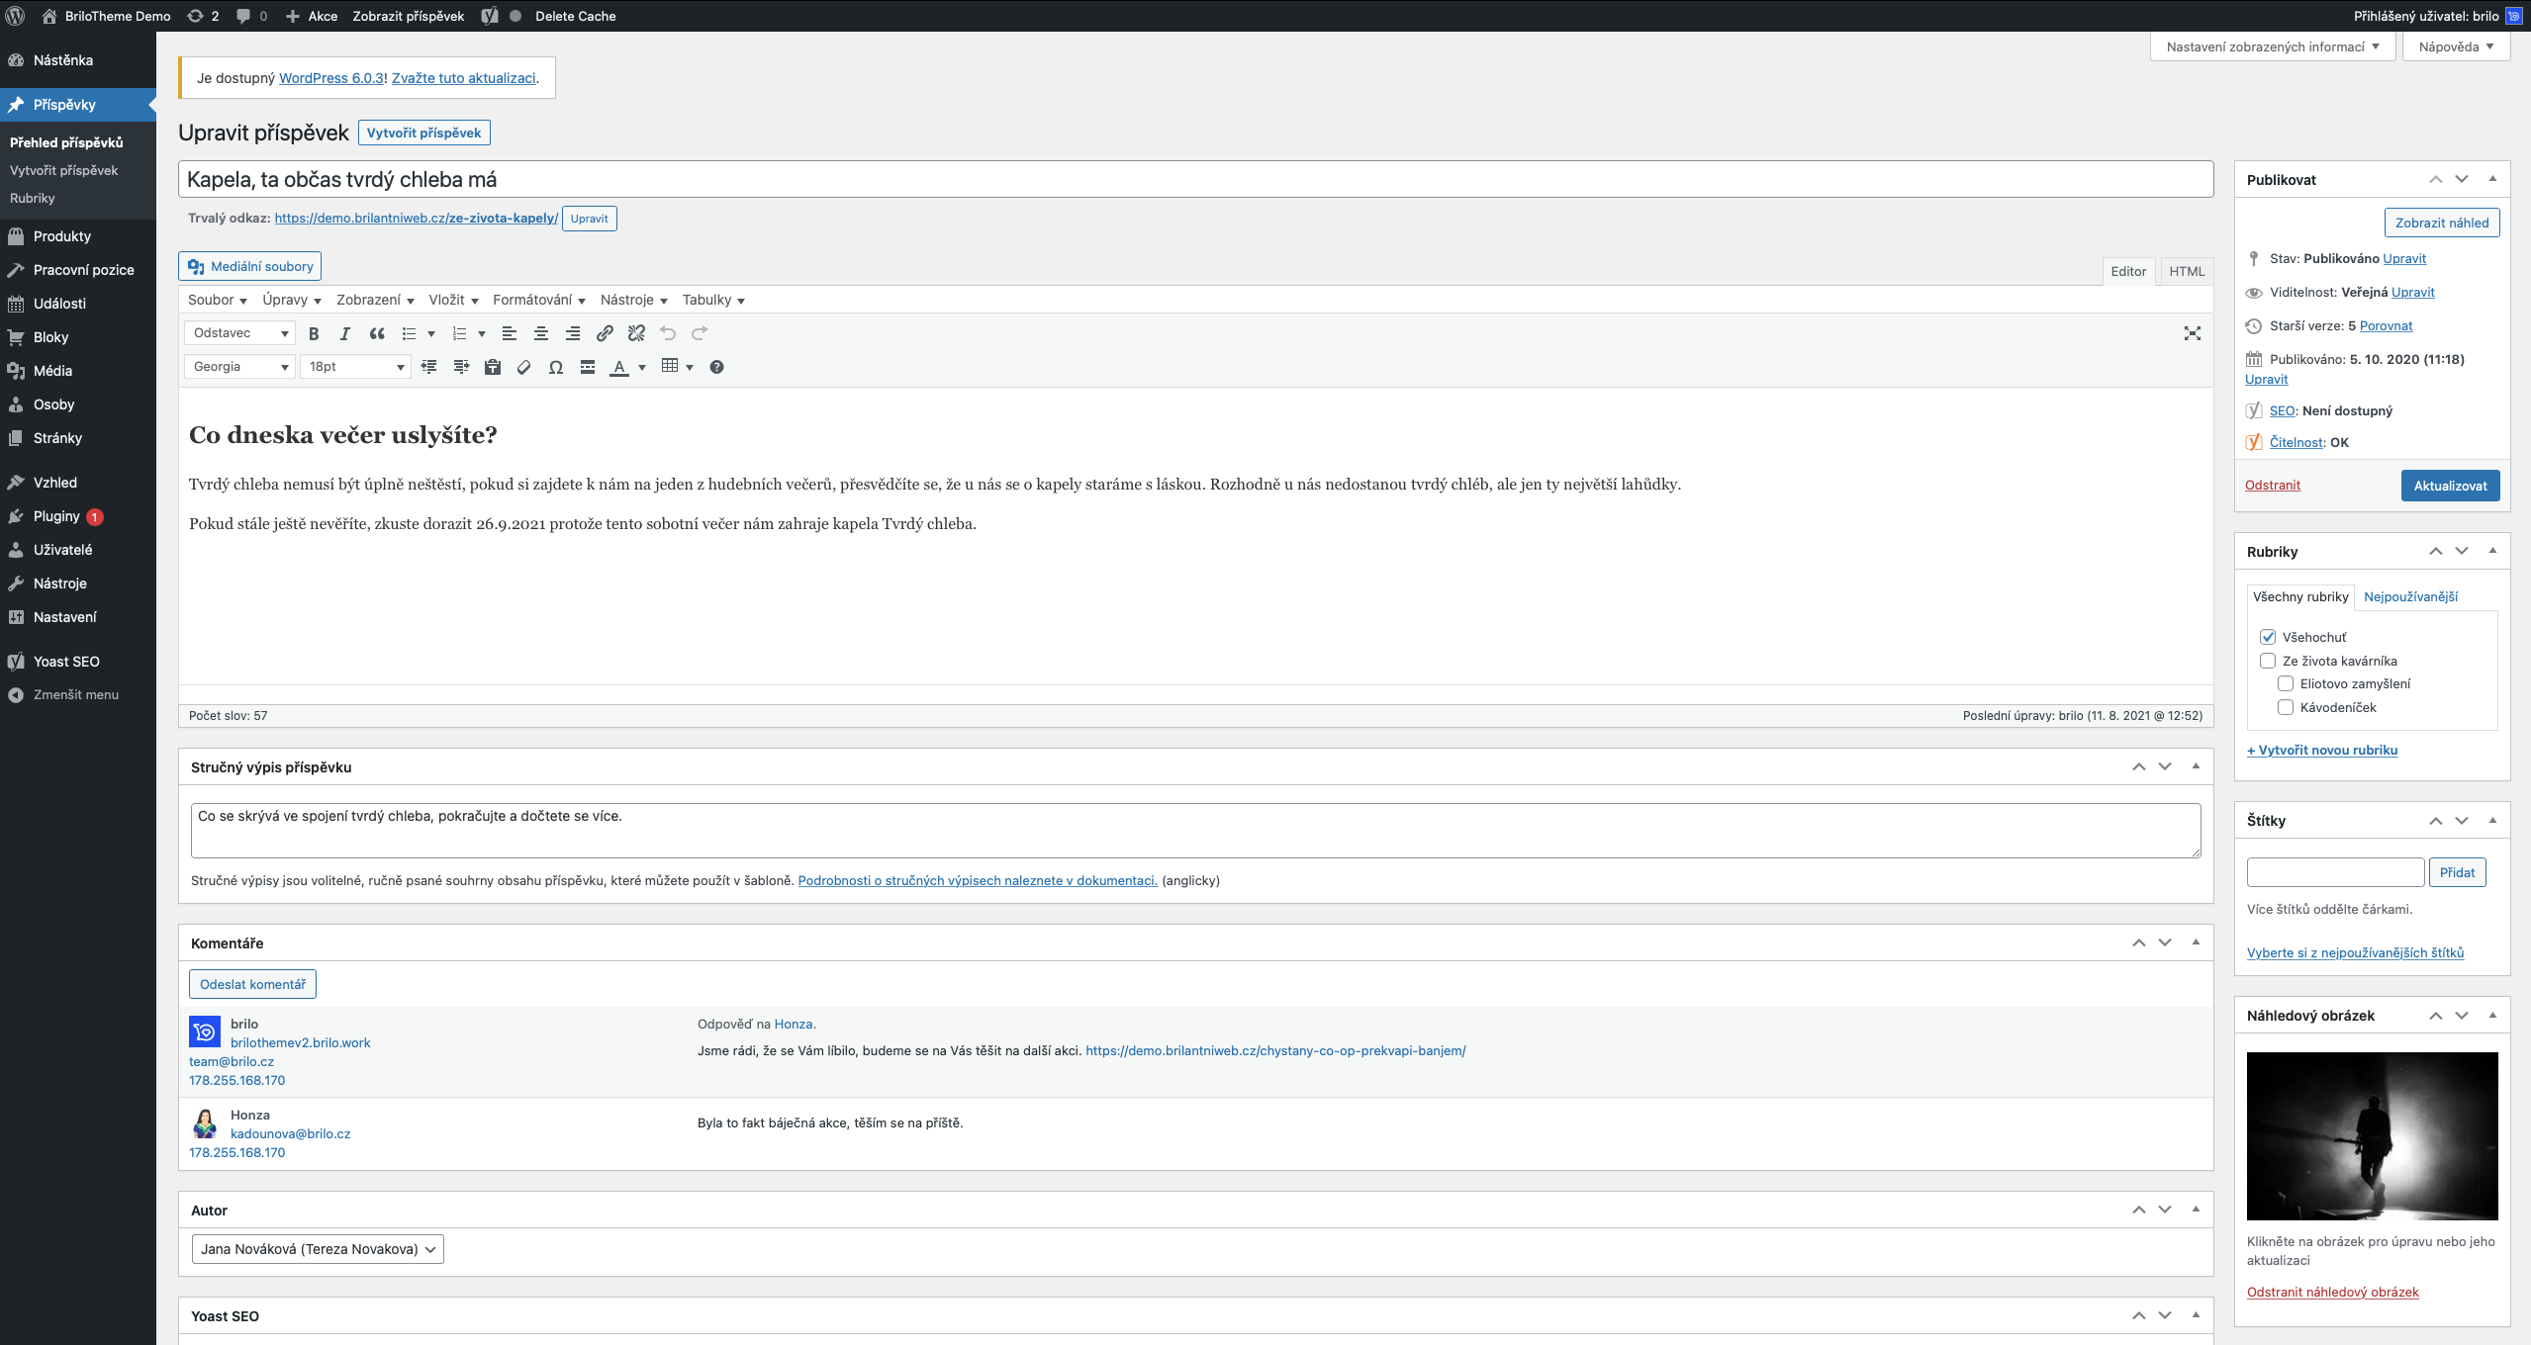
Task: Open the Formátování menu
Action: coord(538,300)
